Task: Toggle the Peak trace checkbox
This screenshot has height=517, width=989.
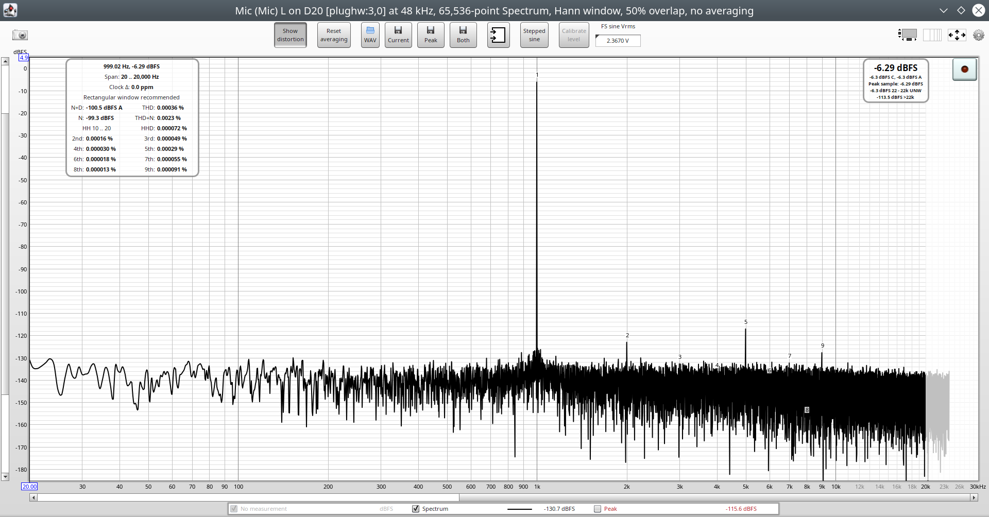Action: tap(598, 509)
